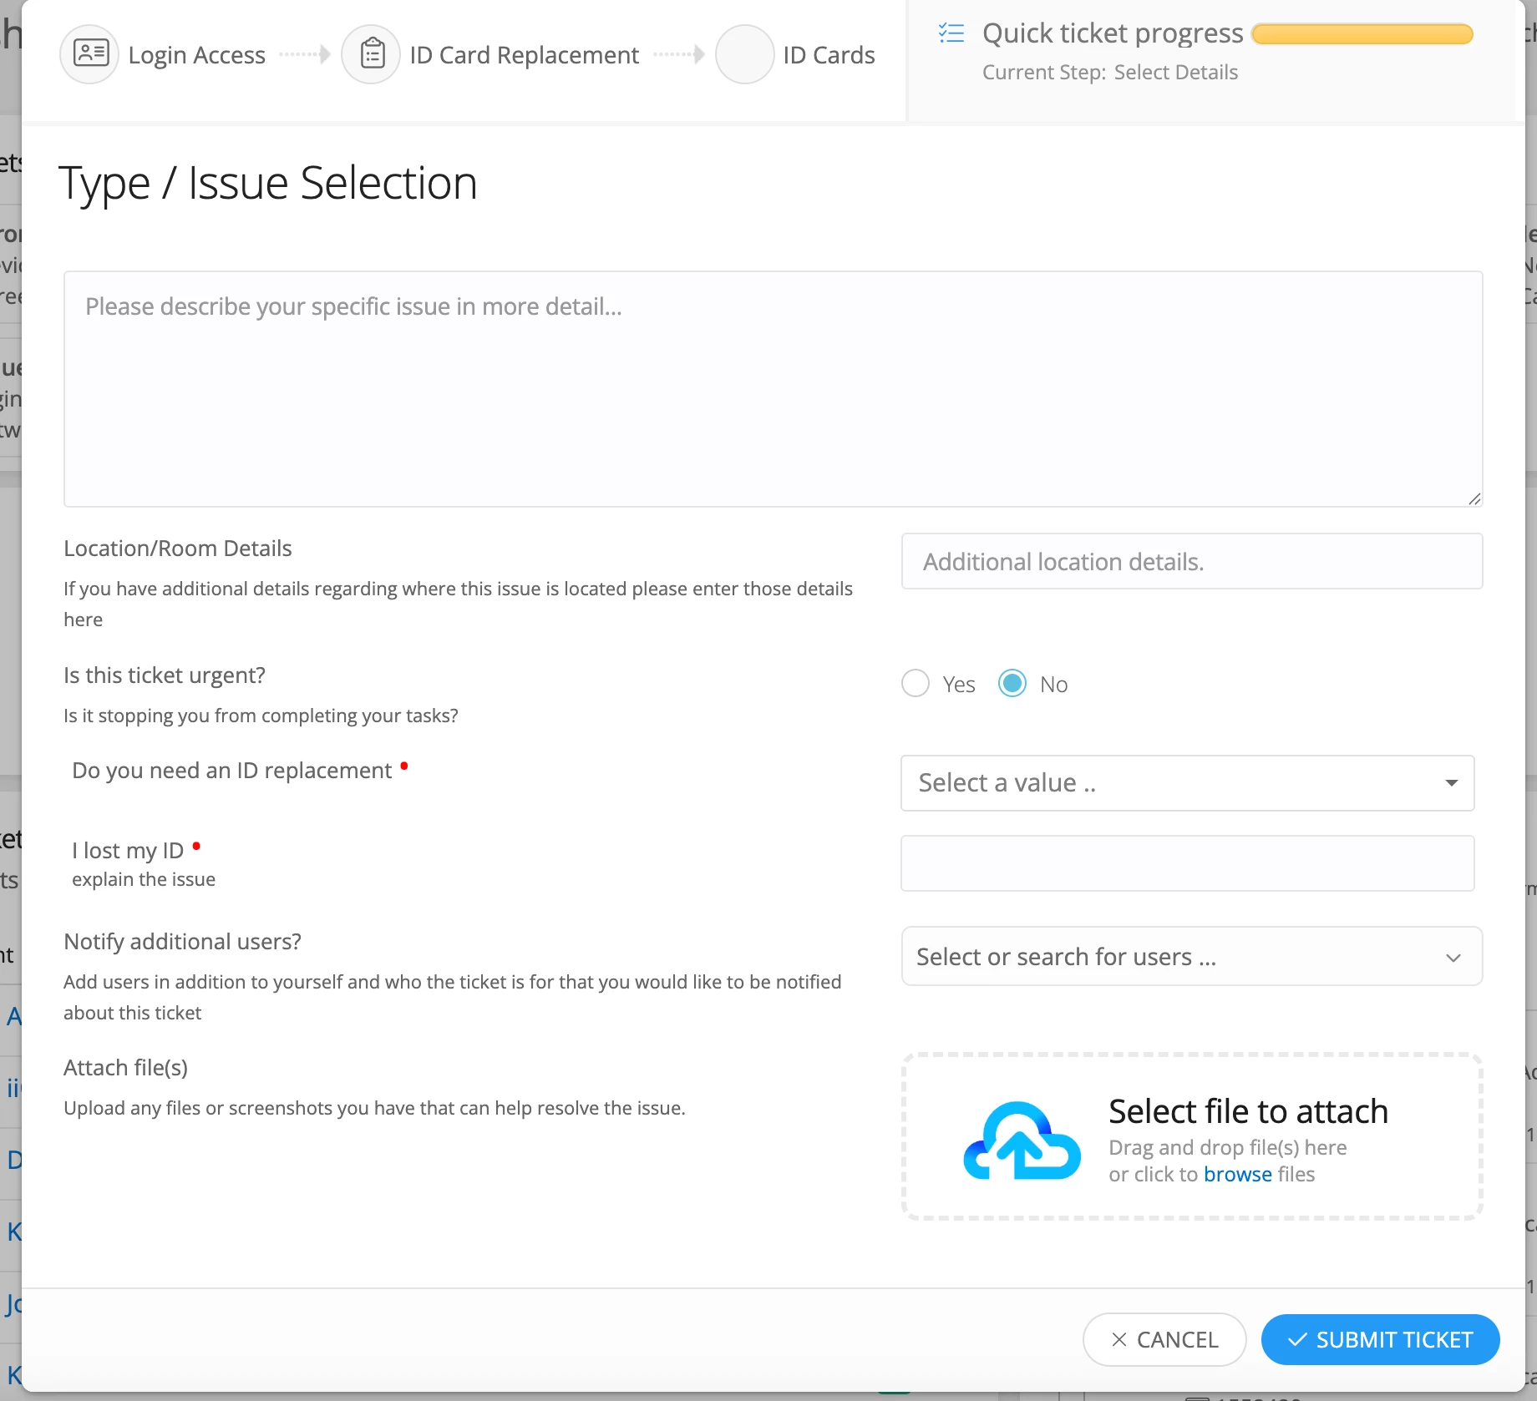The height and width of the screenshot is (1401, 1537).
Task: Click the Quick ticket progress checklist icon
Action: coord(951,33)
